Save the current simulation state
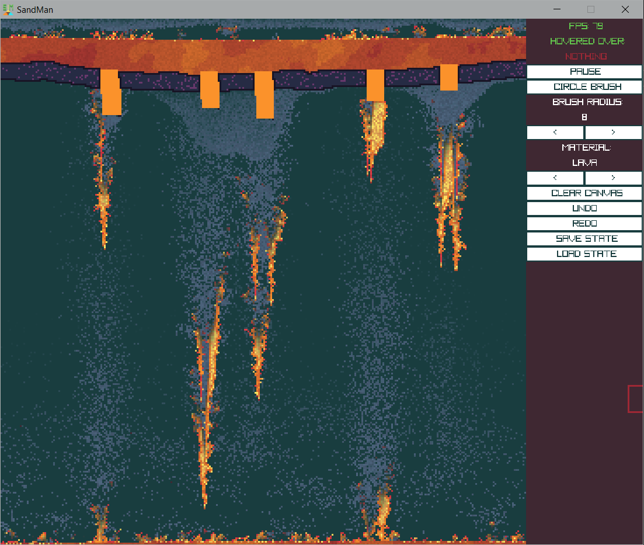644x545 pixels. click(x=584, y=239)
